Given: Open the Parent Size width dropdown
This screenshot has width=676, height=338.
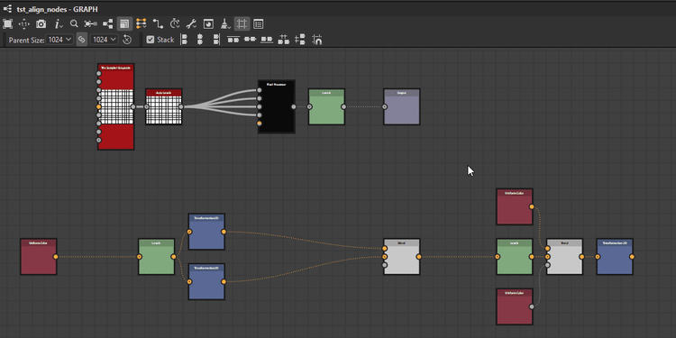Looking at the screenshot, I should 59,40.
